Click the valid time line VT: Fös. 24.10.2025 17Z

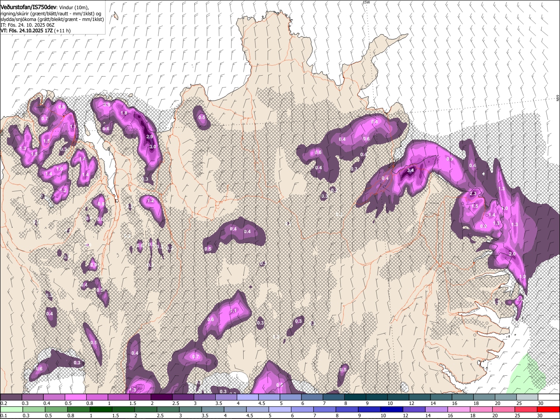26,31
